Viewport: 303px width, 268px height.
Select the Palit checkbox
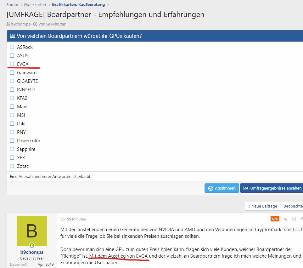[12, 124]
